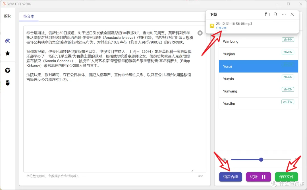Search downloads with magnifier icon

(x=275, y=14)
